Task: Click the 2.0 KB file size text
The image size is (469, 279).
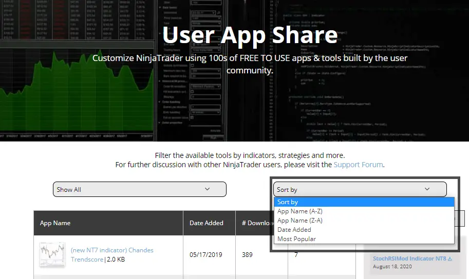Action: pyautogui.click(x=116, y=260)
